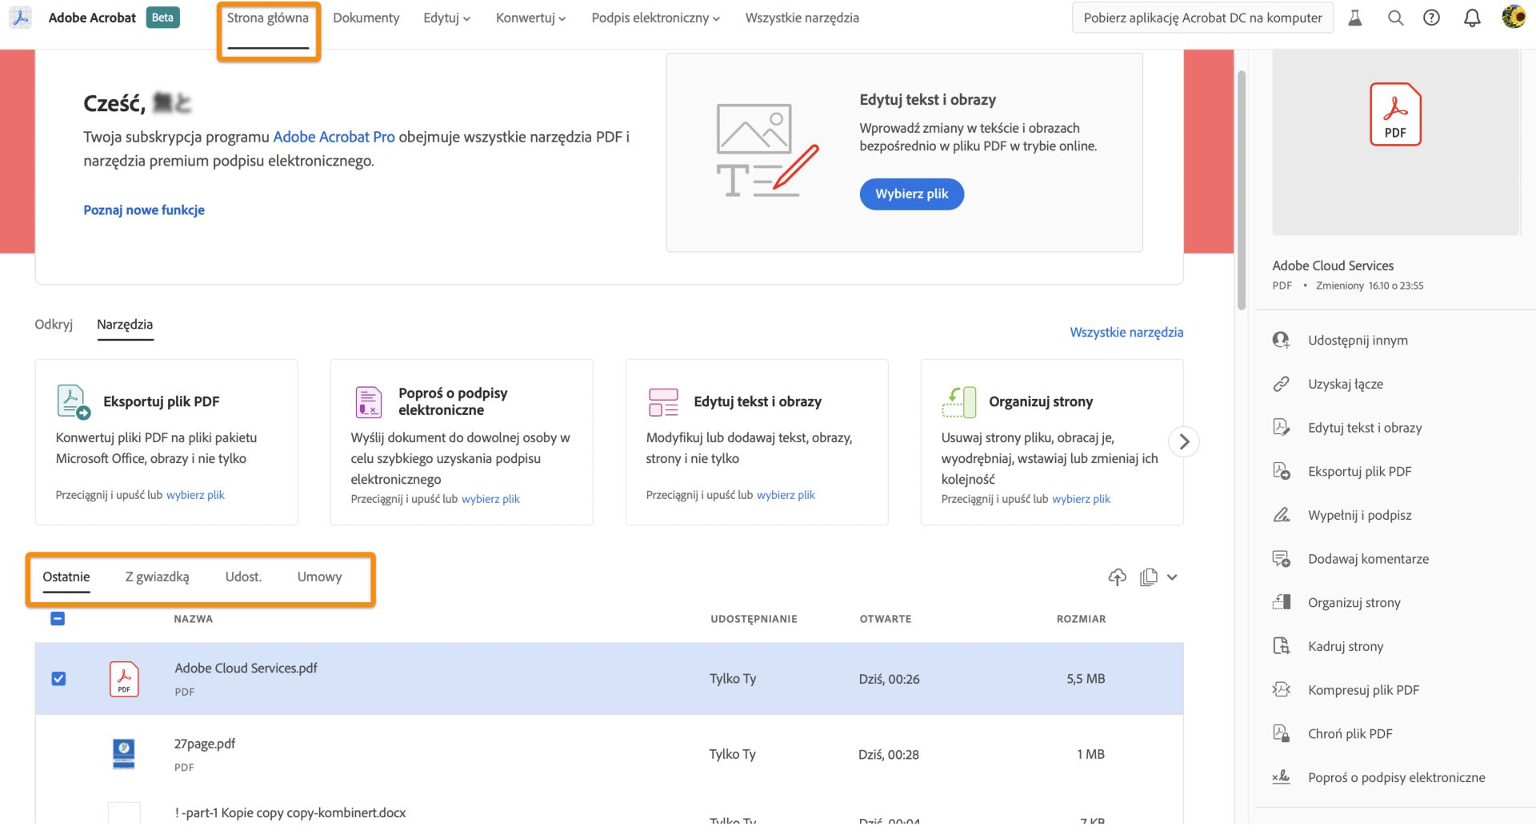Image resolution: width=1536 pixels, height=834 pixels.
Task: Switch to the Odkryj tab
Action: pyautogui.click(x=54, y=324)
